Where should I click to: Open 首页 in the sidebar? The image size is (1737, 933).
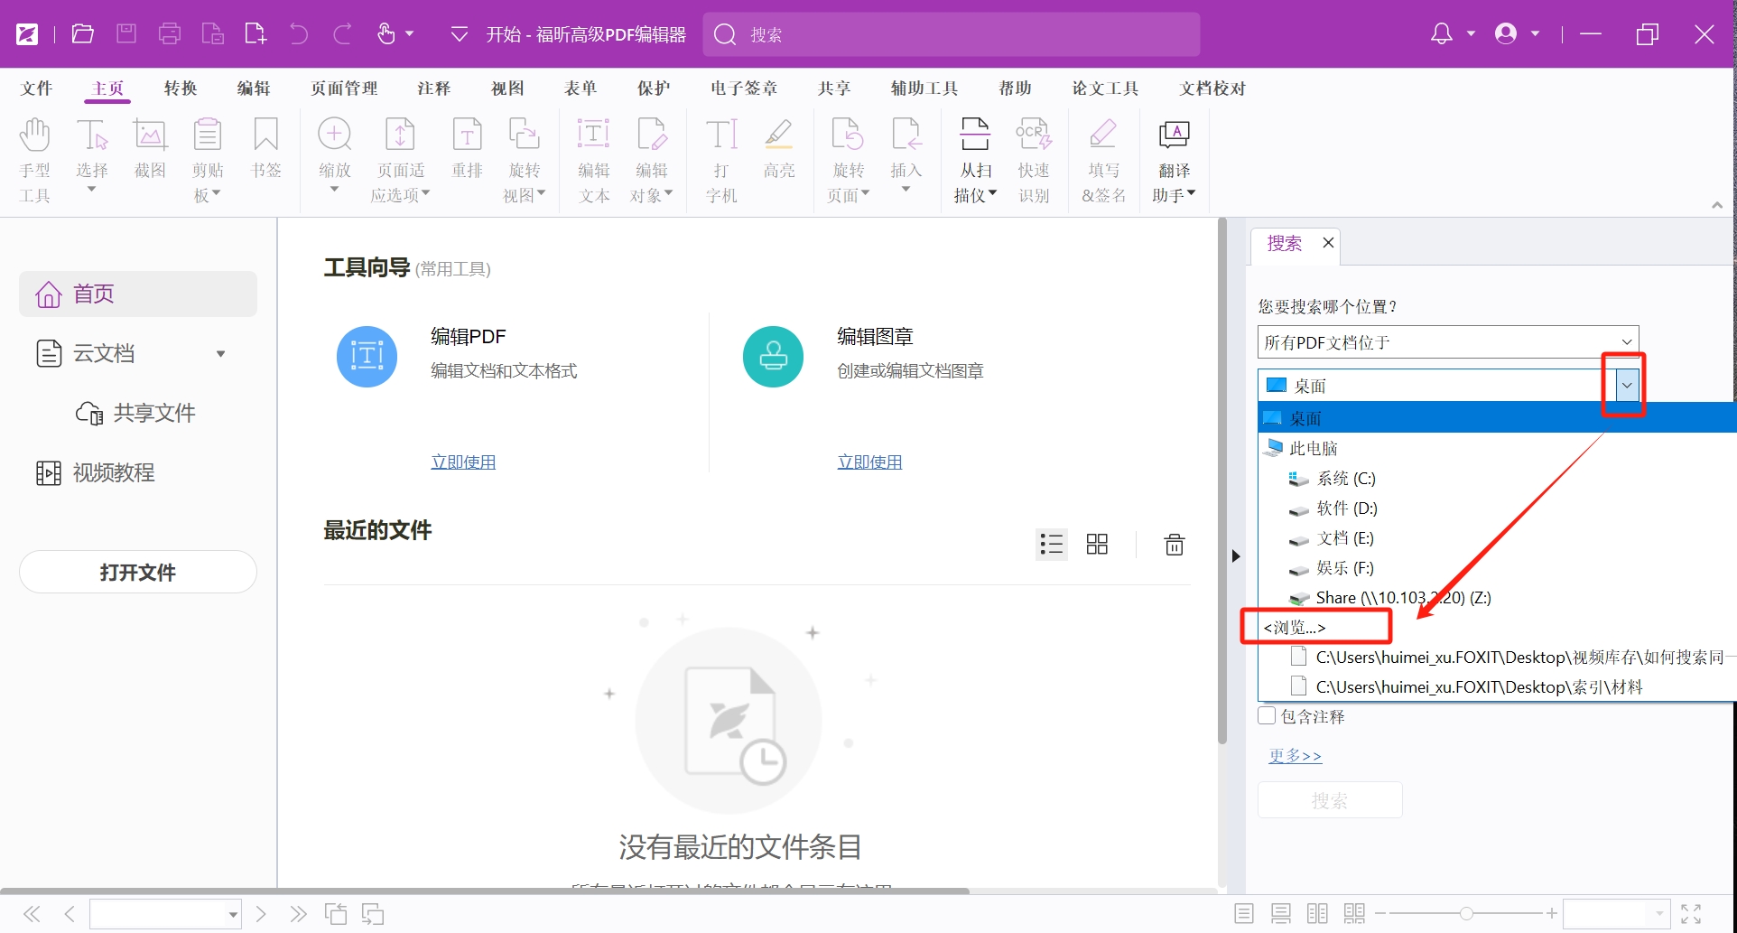138,294
